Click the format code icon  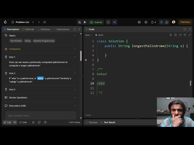pos(171,35)
